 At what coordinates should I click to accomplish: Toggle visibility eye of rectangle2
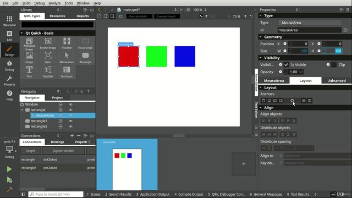70,127
